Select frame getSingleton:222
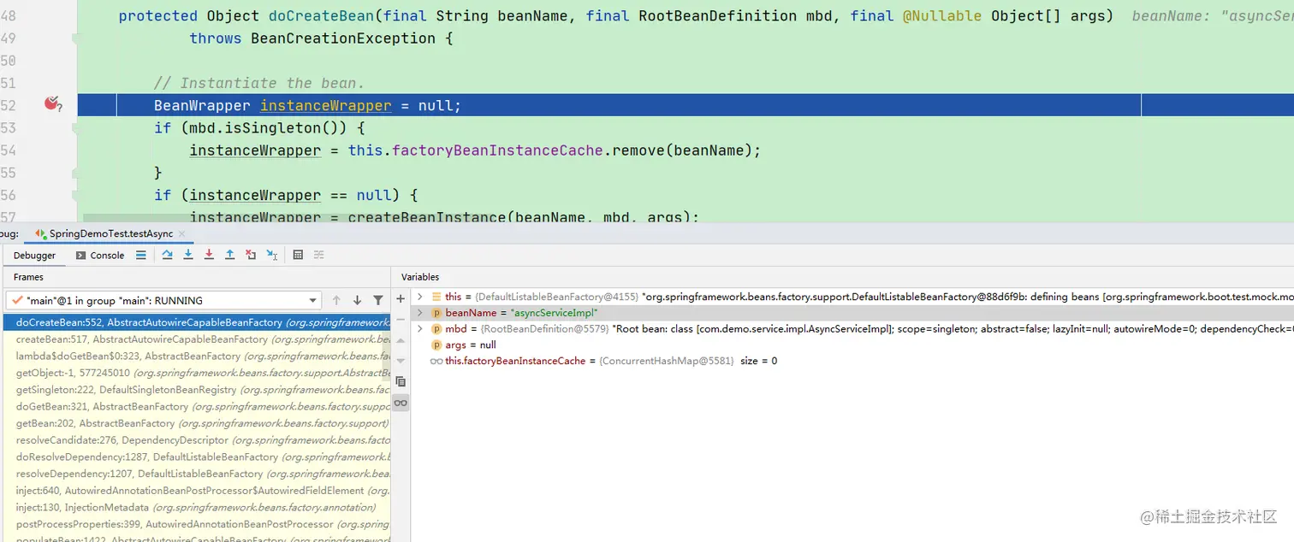Viewport: 1294px width, 542px height. tap(196, 389)
